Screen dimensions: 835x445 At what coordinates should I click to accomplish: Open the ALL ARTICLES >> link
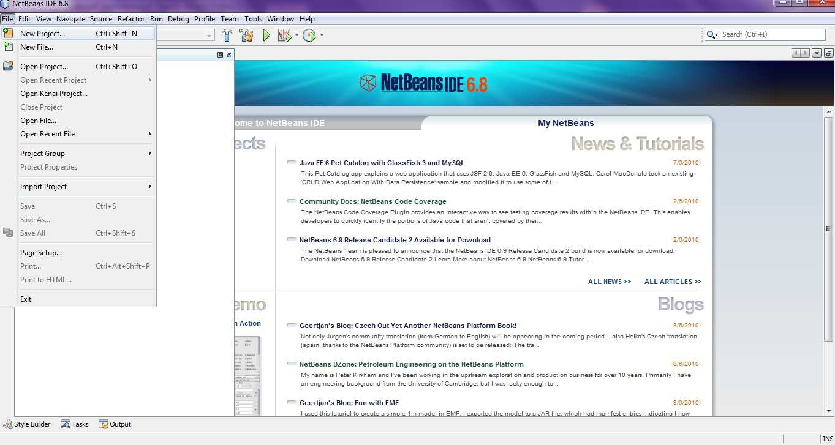[673, 282]
